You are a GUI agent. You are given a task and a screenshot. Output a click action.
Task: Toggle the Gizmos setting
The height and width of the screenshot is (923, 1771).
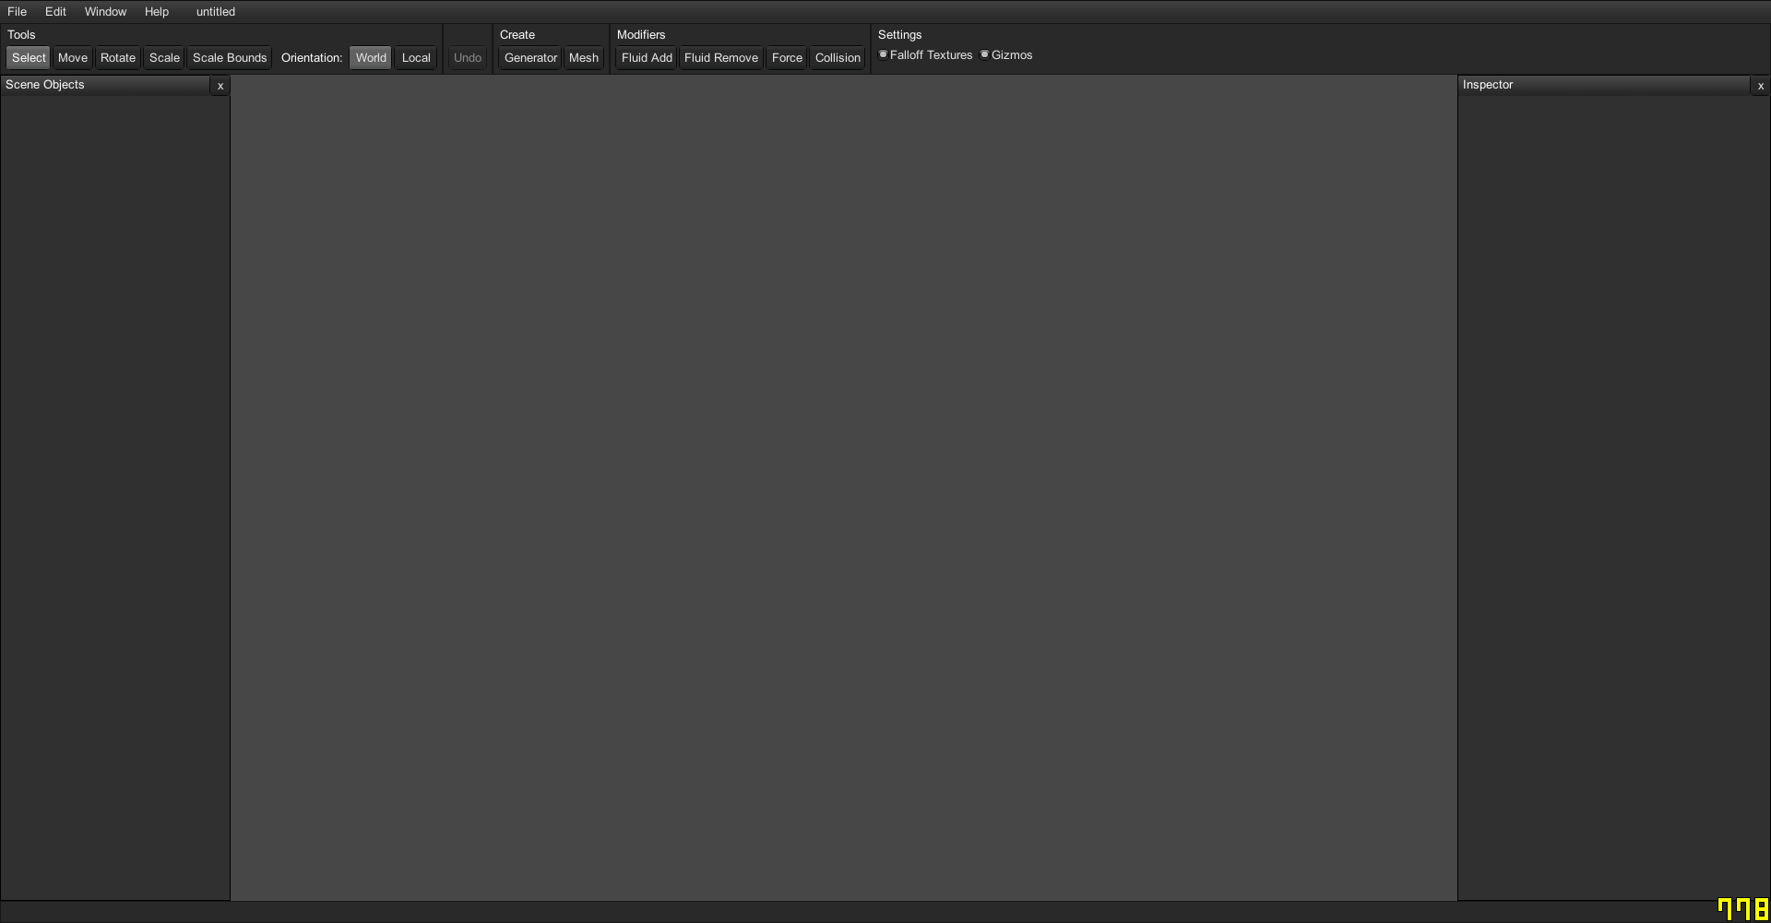click(1006, 55)
